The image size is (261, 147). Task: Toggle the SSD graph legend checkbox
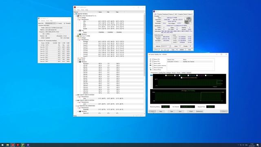pos(181,78)
